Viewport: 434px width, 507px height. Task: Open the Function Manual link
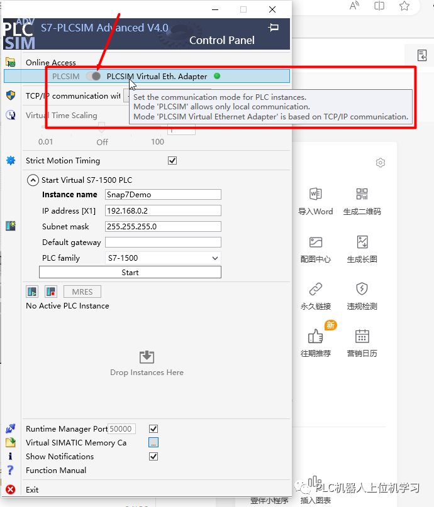click(56, 470)
